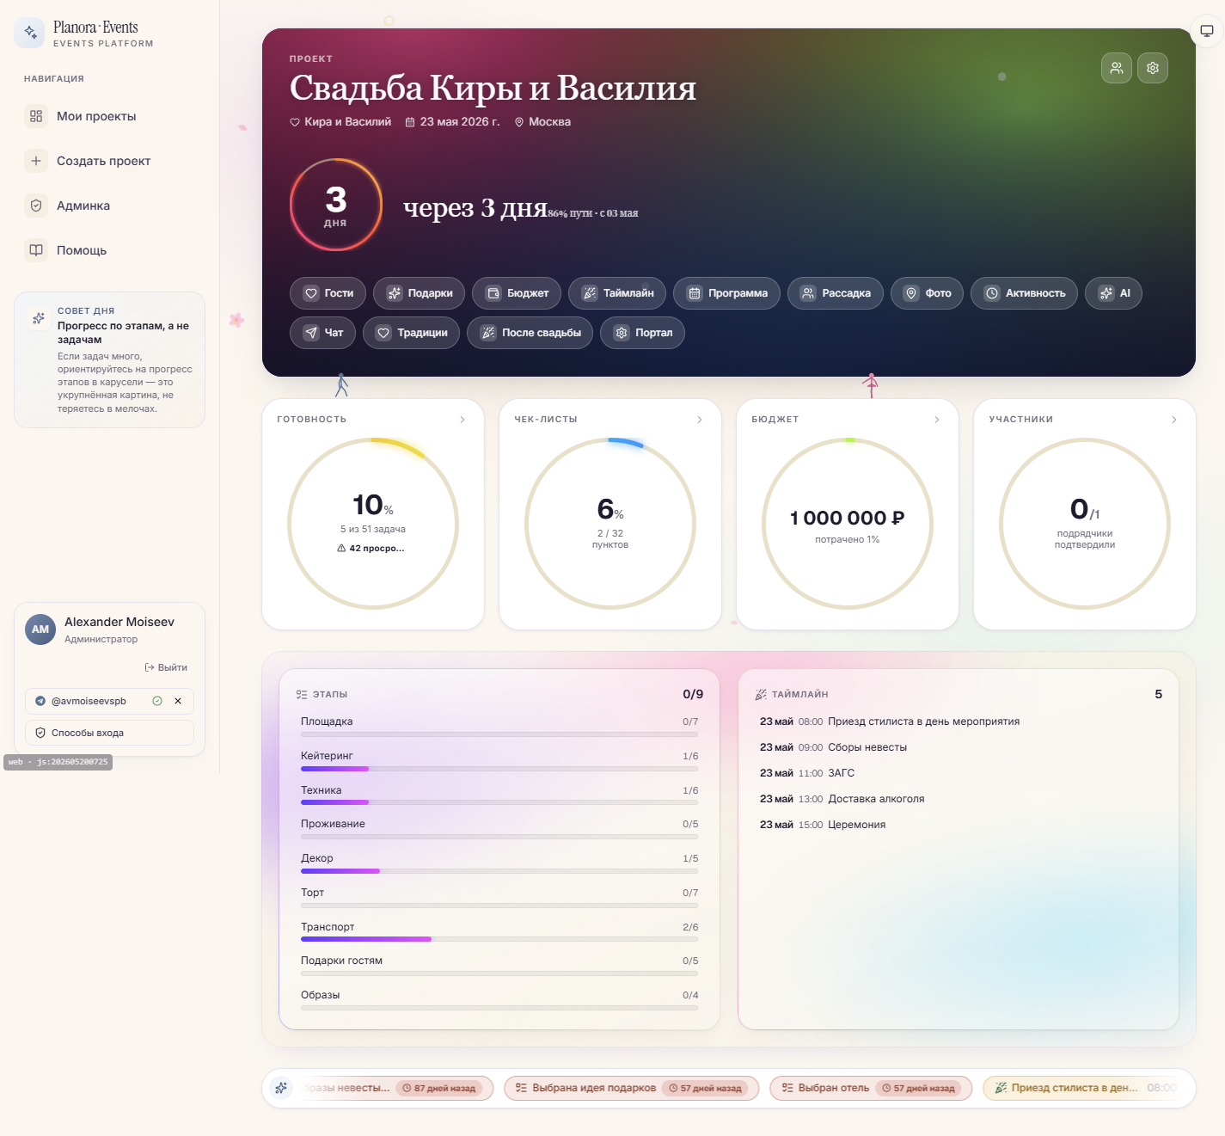1225x1136 pixels.
Task: Click the 42 просро… overdue warning
Action: pyautogui.click(x=371, y=548)
